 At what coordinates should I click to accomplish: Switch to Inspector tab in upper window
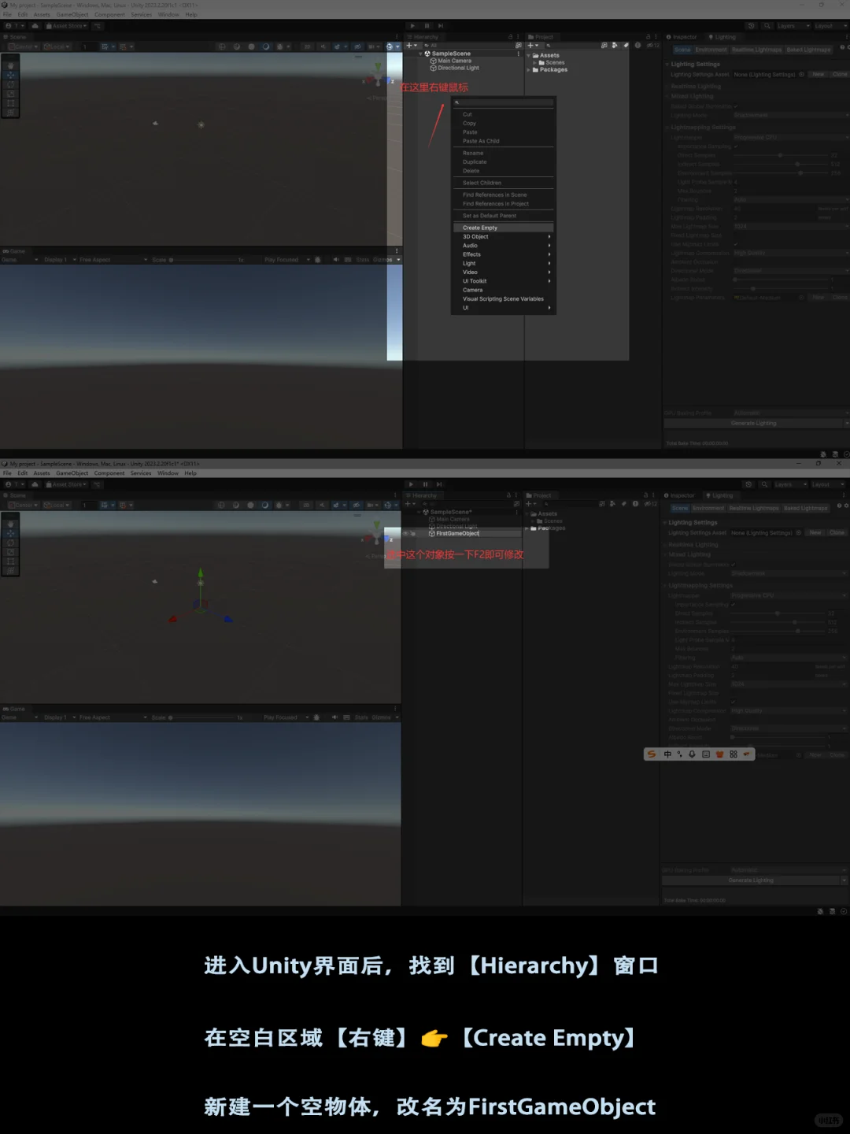point(682,37)
